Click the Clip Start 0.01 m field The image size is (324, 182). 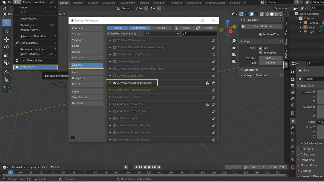tap(270, 58)
